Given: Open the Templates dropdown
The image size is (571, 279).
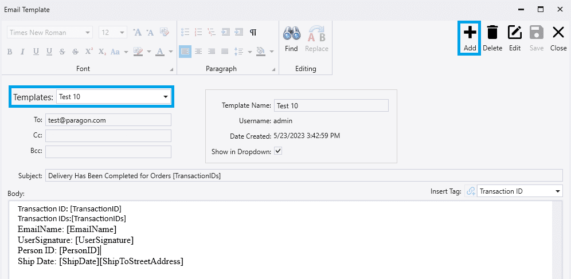Looking at the screenshot, I should coord(166,97).
